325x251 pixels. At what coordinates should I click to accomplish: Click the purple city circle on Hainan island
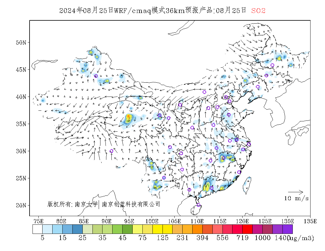[x=198, y=205]
